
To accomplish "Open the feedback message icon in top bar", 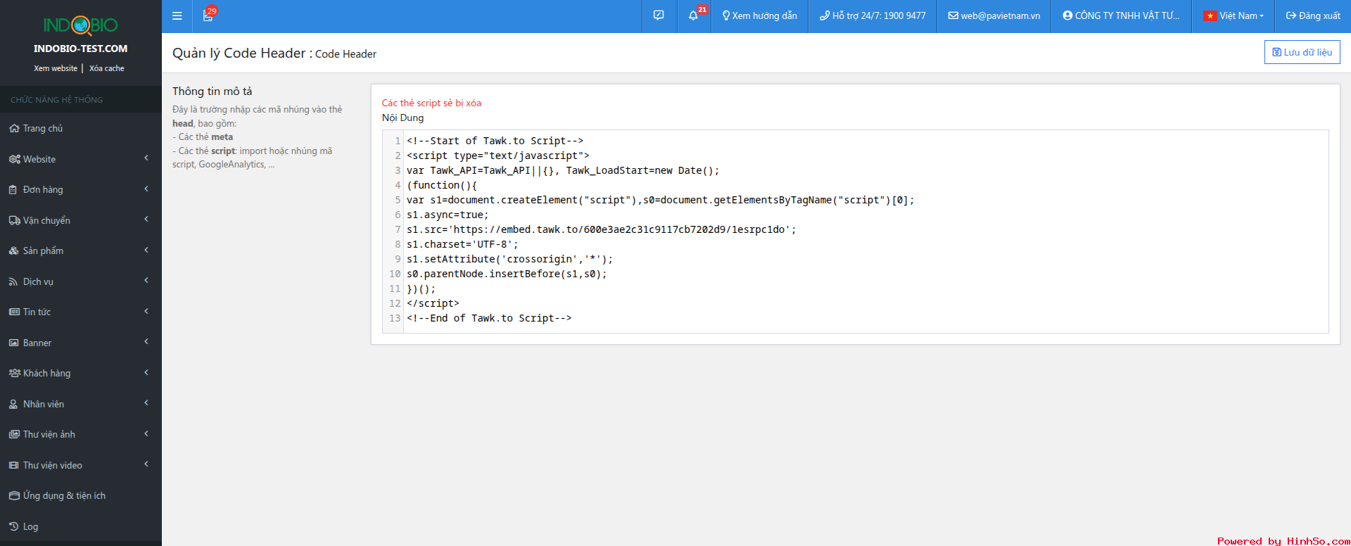I will tap(659, 15).
